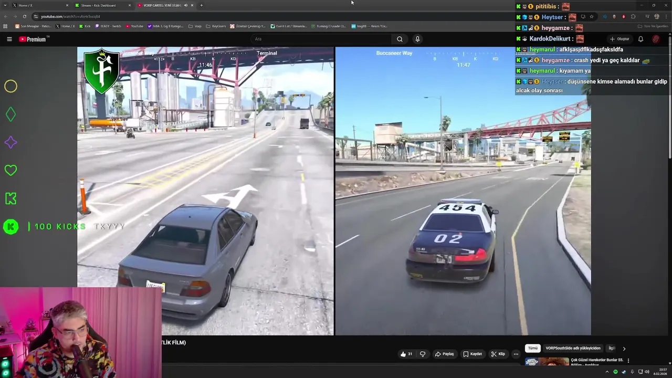Open Vorp bookmarks folder
Image resolution: width=672 pixels, height=378 pixels.
coord(195,26)
